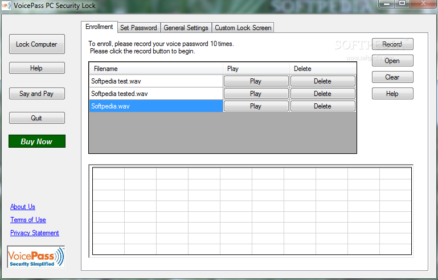The height and width of the screenshot is (280, 438).
Task: Select the Softpedia test.wav filename cell
Action: (x=156, y=81)
